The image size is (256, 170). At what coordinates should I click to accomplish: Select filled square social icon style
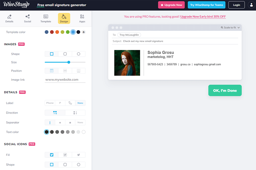[x=51, y=155]
